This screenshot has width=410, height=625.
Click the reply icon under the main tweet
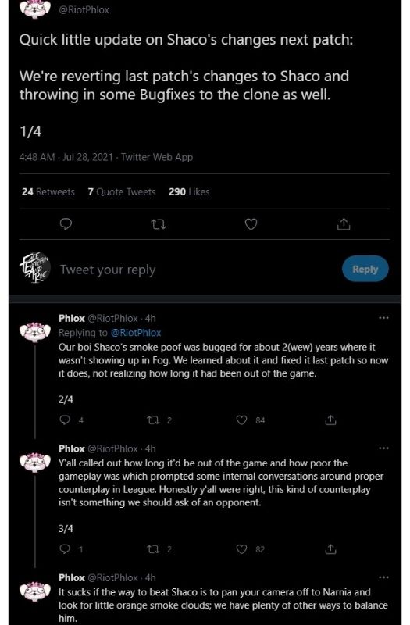[66, 224]
